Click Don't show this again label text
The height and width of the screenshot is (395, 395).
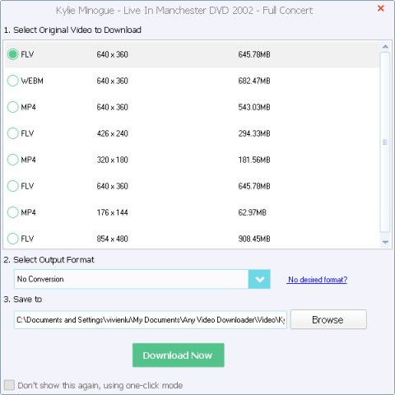click(x=100, y=385)
